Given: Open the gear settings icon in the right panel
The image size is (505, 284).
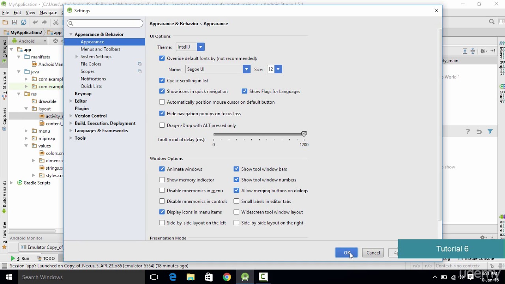Looking at the screenshot, I should (483, 51).
